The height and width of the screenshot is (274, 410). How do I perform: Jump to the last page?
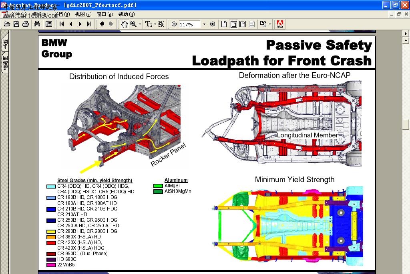point(89,24)
